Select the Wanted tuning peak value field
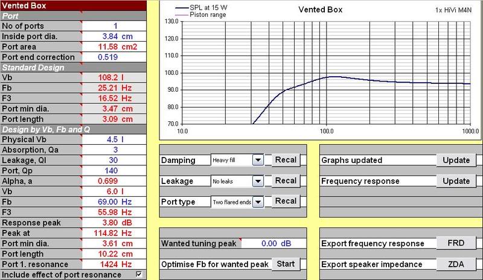The width and height of the screenshot is (483, 280). pyautogui.click(x=274, y=243)
